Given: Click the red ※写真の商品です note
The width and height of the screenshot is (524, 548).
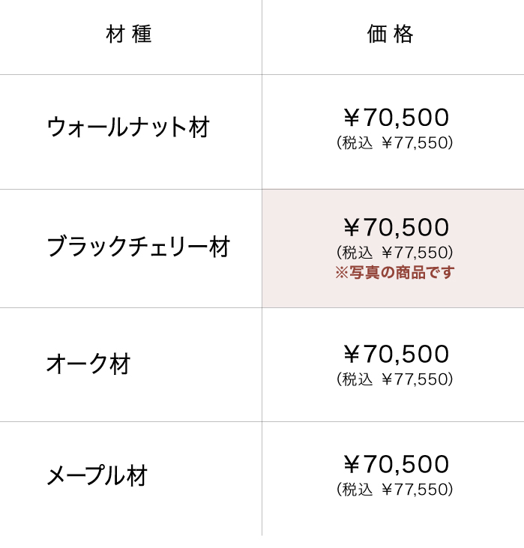Looking at the screenshot, I should pos(394,273).
